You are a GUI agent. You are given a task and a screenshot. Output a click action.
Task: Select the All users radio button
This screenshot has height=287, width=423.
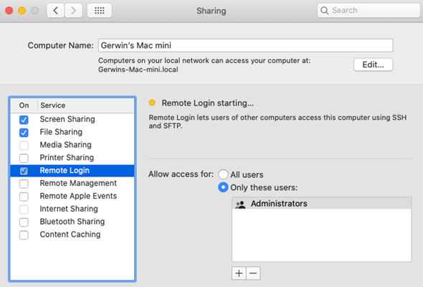pos(223,174)
